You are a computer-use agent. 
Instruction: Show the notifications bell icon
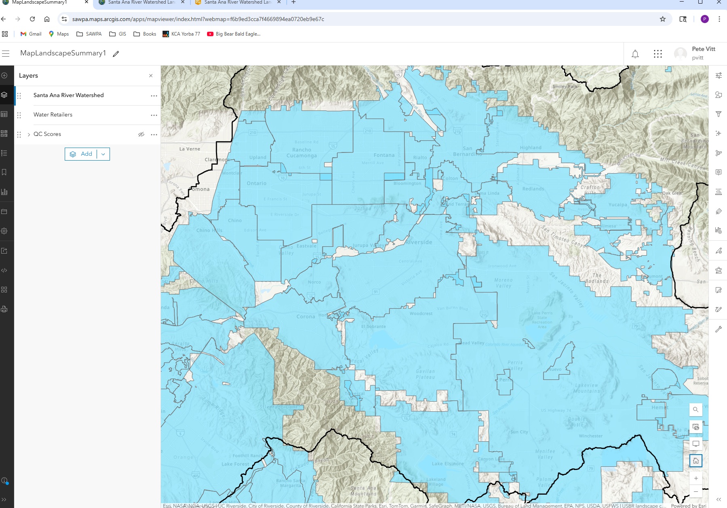pyautogui.click(x=636, y=53)
